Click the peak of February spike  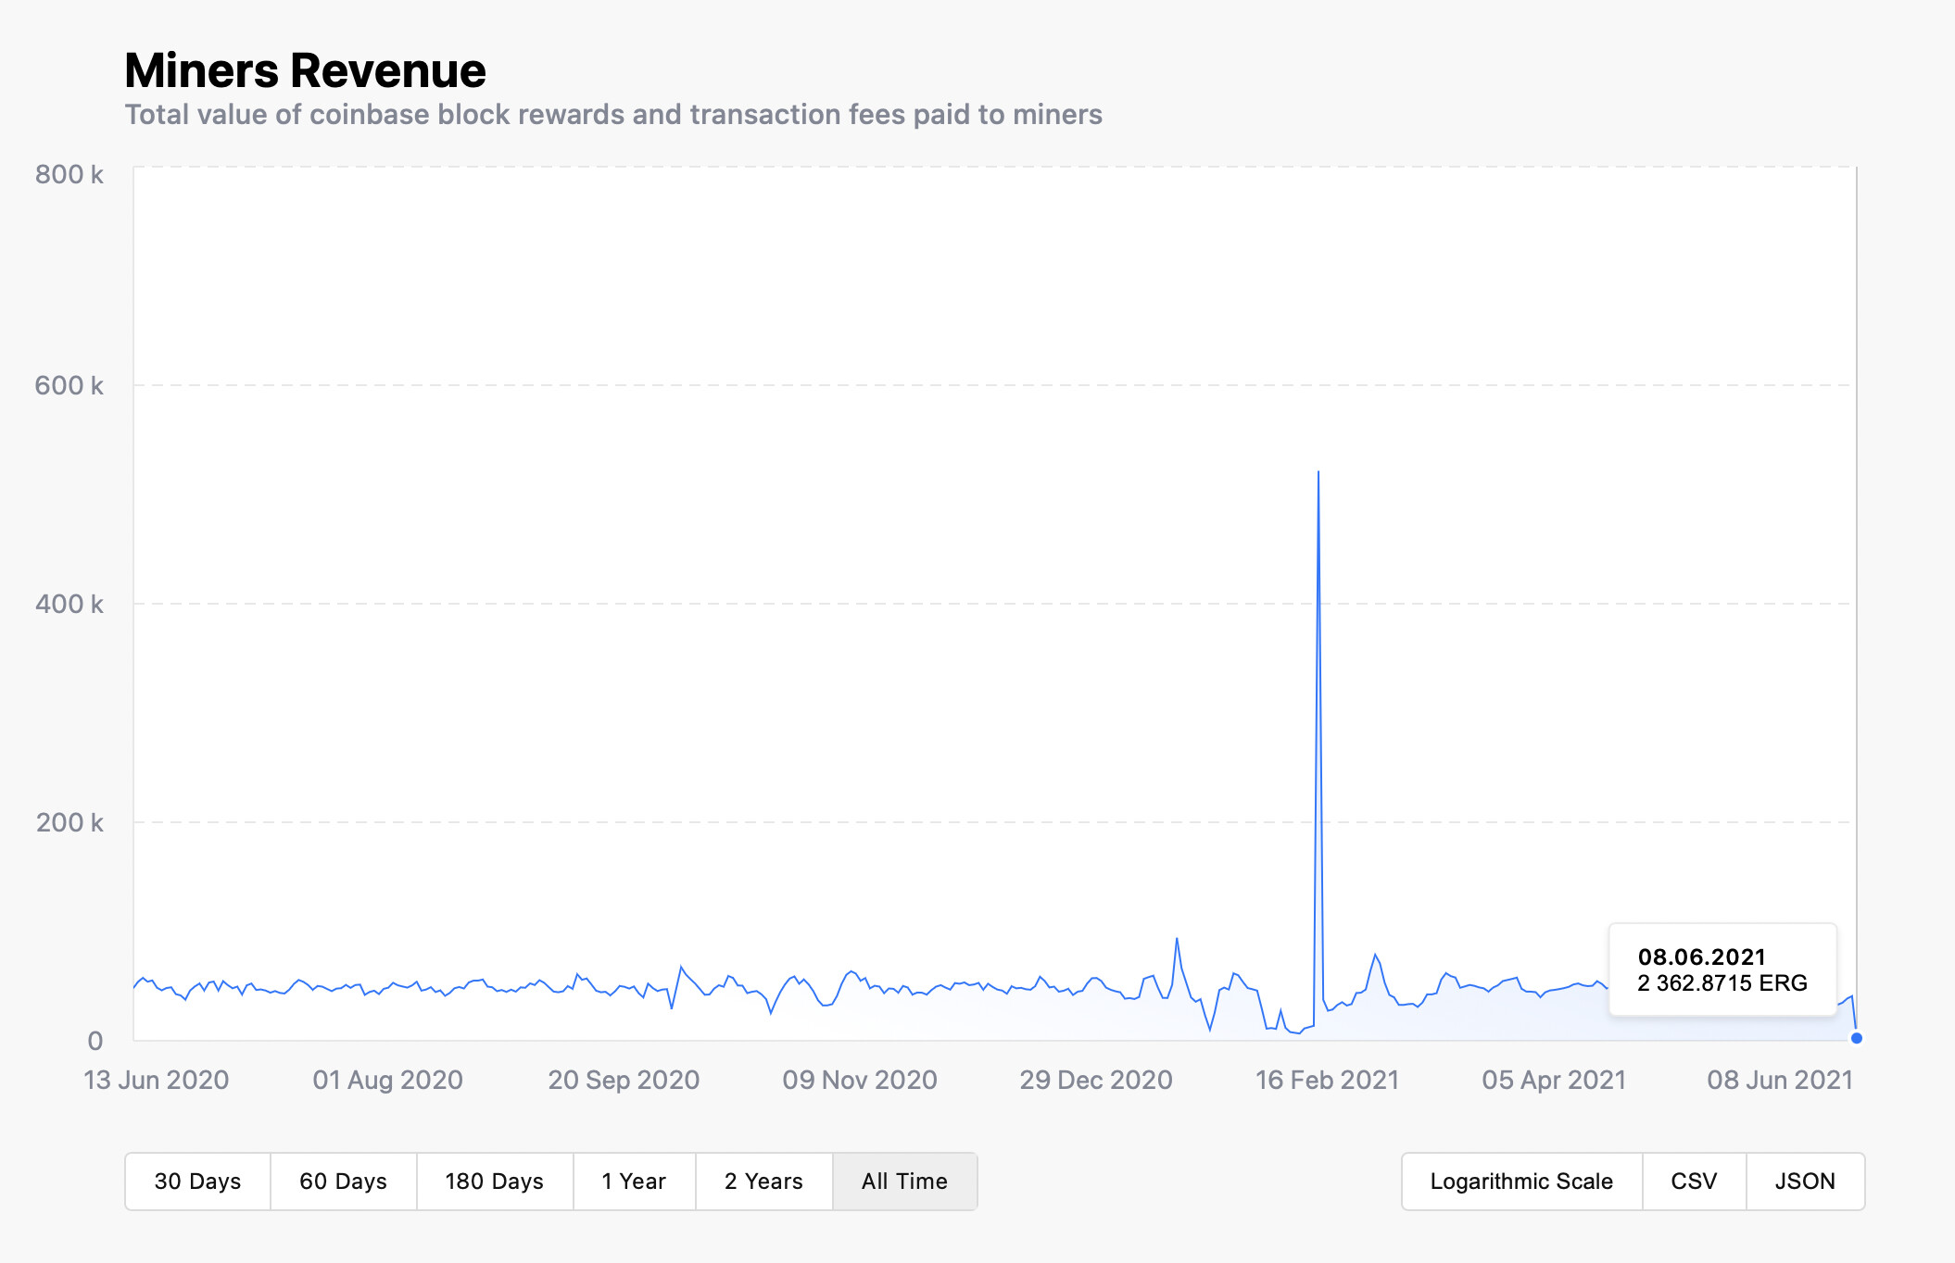[x=1318, y=473]
